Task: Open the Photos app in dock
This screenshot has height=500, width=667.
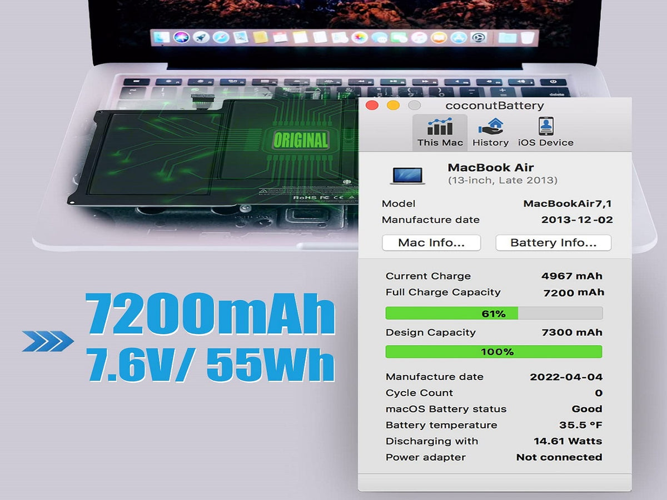Action: [x=360, y=38]
